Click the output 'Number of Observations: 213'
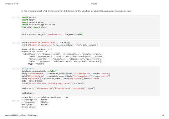 37,49
